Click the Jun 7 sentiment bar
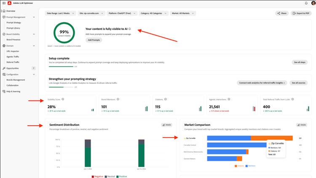 [88, 153]
